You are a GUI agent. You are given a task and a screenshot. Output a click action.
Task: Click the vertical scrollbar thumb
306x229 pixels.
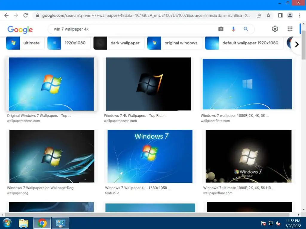304,45
